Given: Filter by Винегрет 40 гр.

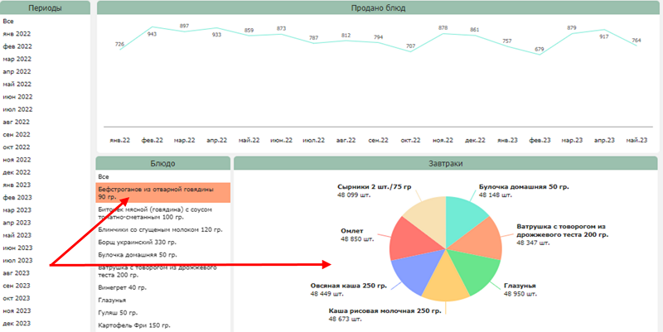Looking at the screenshot, I should point(123,287).
